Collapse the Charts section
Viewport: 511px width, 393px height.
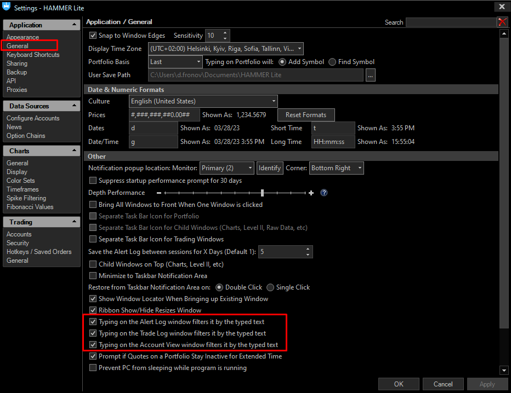(x=74, y=151)
